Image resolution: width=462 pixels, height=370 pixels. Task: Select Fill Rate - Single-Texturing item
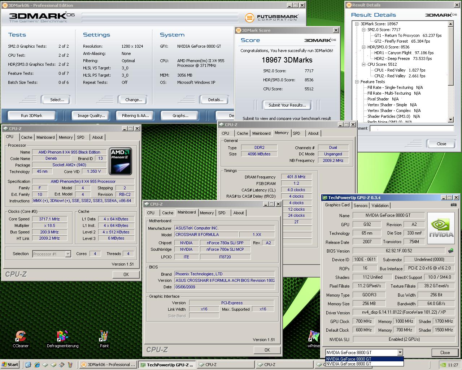(395, 87)
